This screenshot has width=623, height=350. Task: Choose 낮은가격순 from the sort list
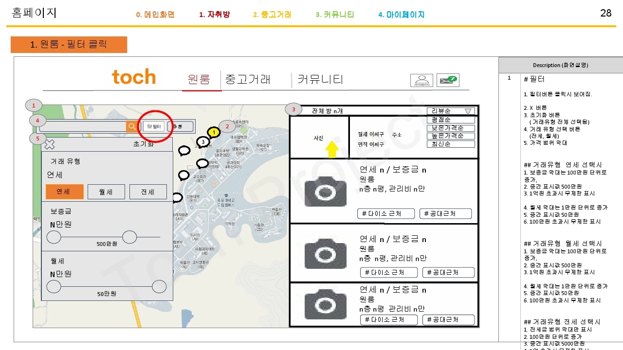click(451, 128)
